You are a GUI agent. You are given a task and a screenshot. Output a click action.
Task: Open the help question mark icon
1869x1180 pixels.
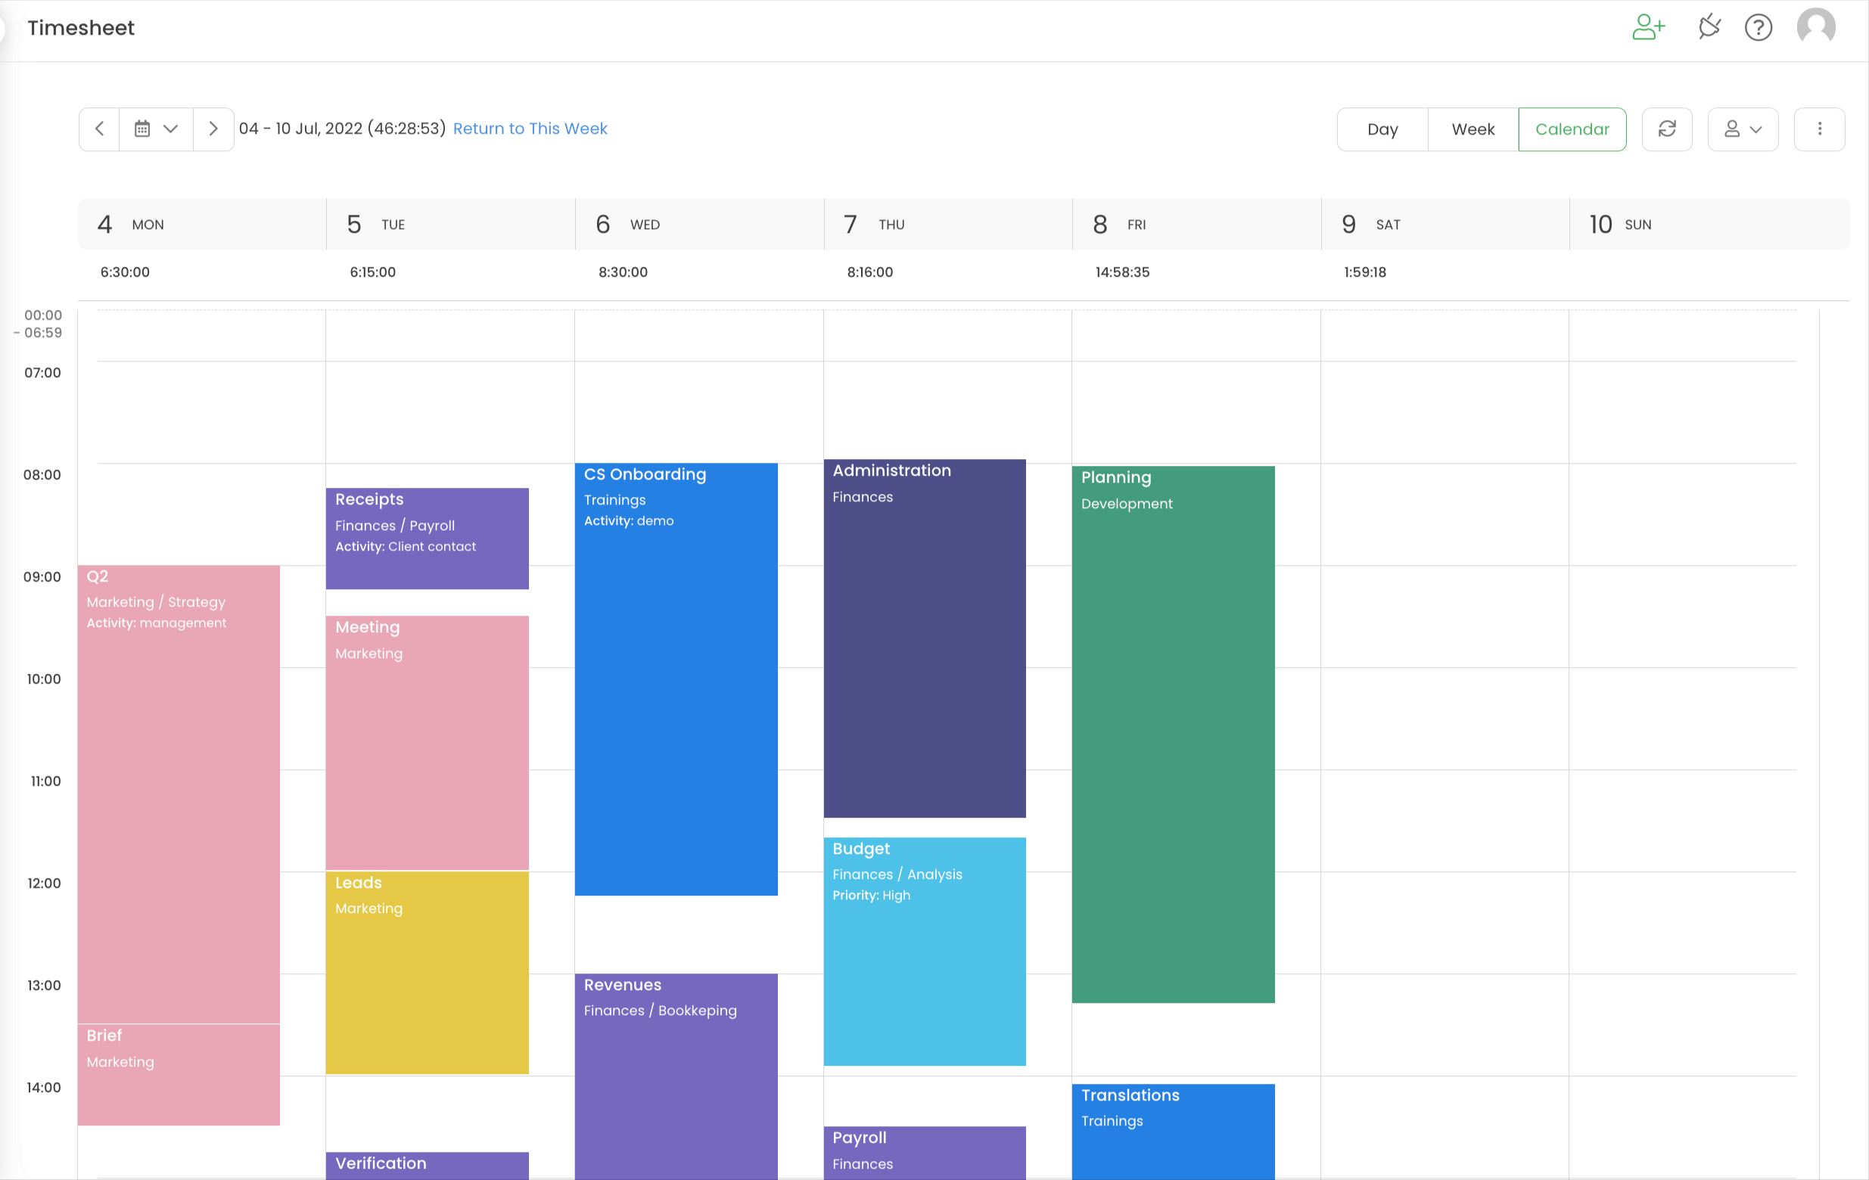click(1758, 28)
